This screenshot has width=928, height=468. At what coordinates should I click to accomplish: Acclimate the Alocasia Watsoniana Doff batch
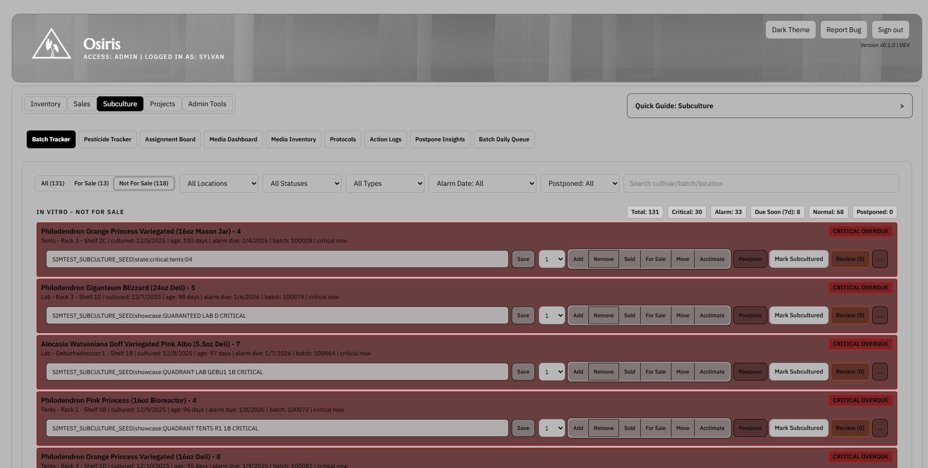(712, 372)
